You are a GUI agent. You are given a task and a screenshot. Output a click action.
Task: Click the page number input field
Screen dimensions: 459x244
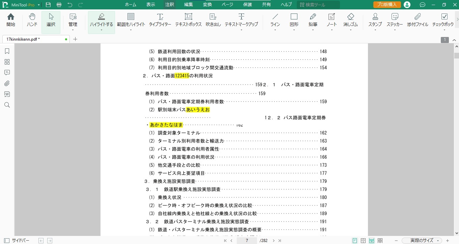click(x=247, y=240)
